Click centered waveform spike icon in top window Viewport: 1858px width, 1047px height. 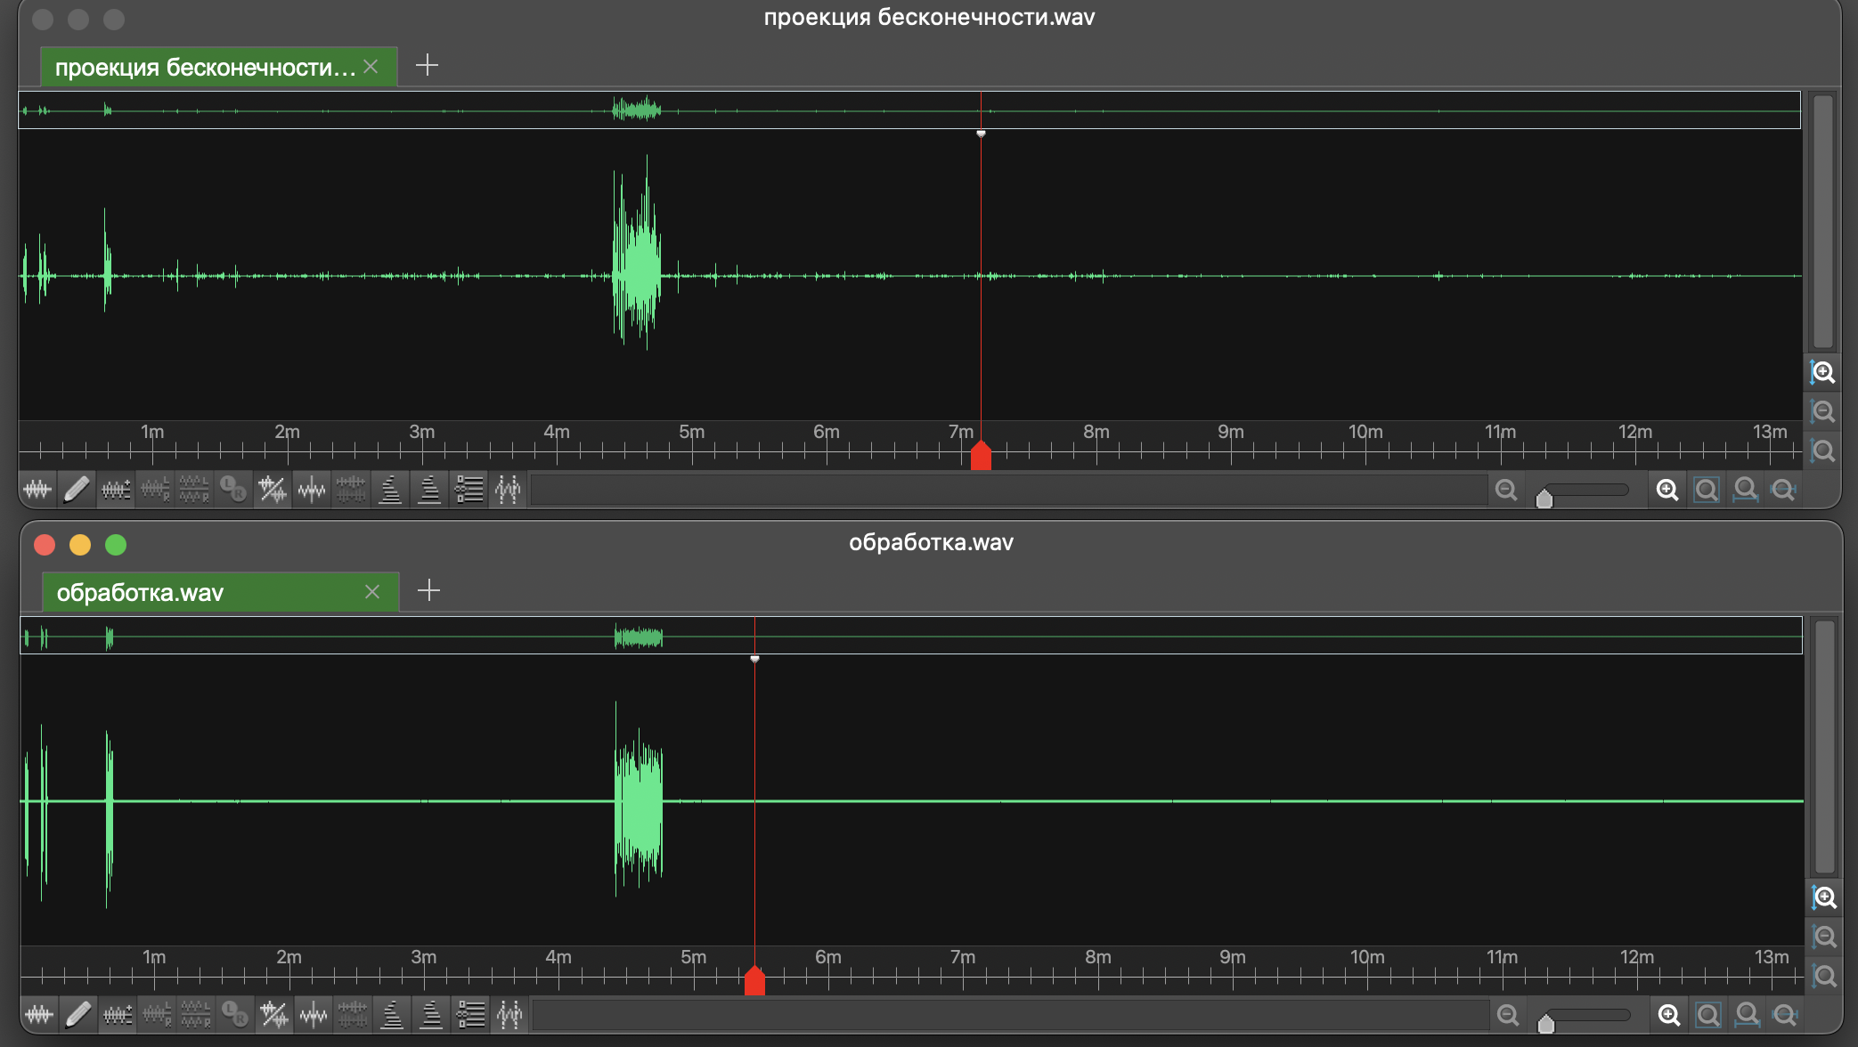coord(312,490)
